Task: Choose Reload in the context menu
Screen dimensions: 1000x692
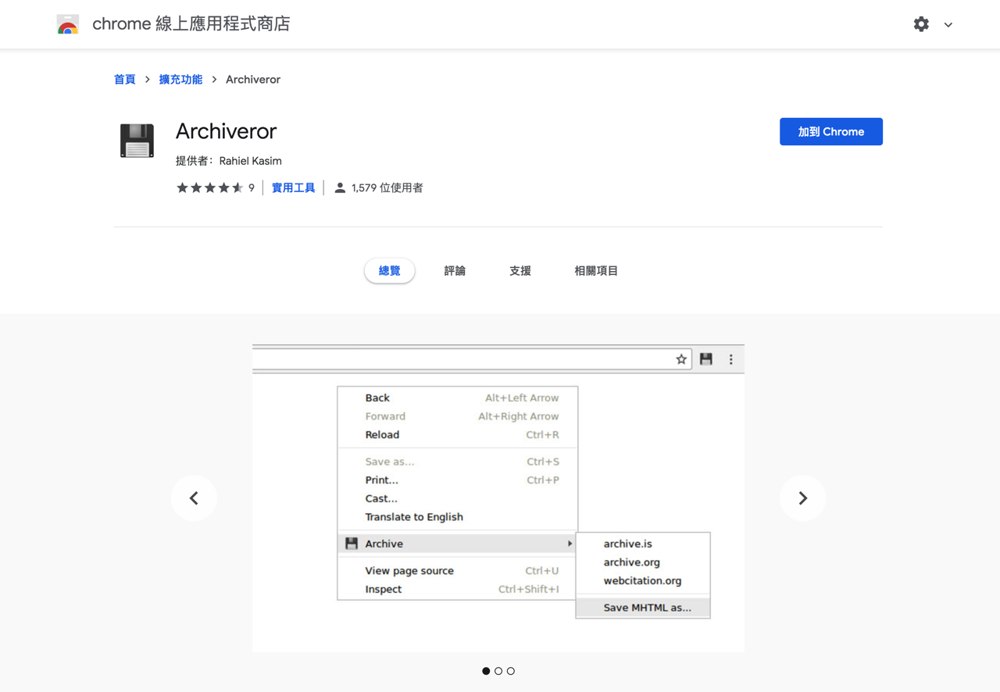Action: click(457, 435)
